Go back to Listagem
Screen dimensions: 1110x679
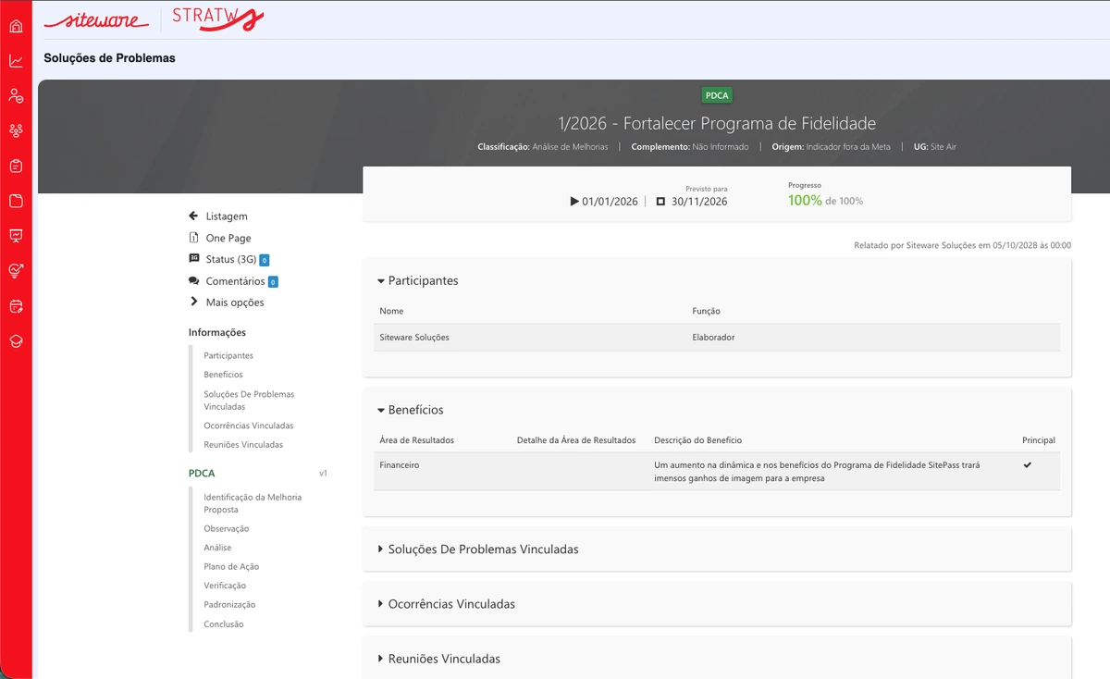tap(227, 216)
